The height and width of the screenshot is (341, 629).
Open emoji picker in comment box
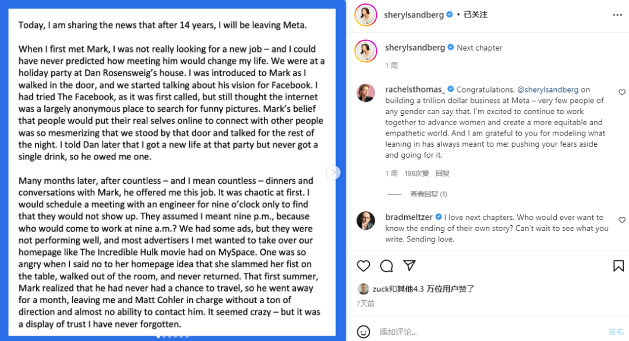click(x=363, y=332)
